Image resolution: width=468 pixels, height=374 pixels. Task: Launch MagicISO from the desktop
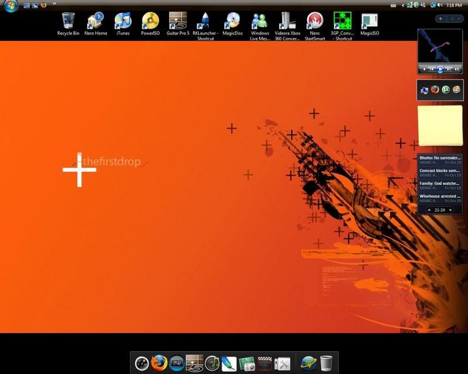370,25
